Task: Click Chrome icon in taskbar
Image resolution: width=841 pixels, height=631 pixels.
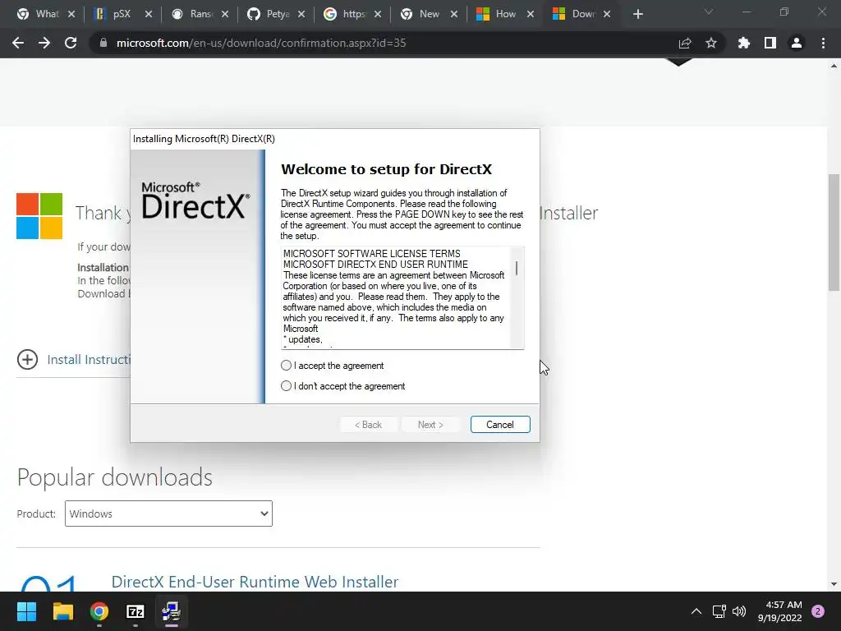Action: pyautogui.click(x=99, y=611)
